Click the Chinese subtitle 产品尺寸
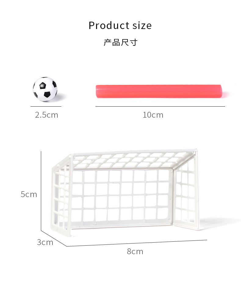The width and height of the screenshot is (241, 282). click(120, 42)
